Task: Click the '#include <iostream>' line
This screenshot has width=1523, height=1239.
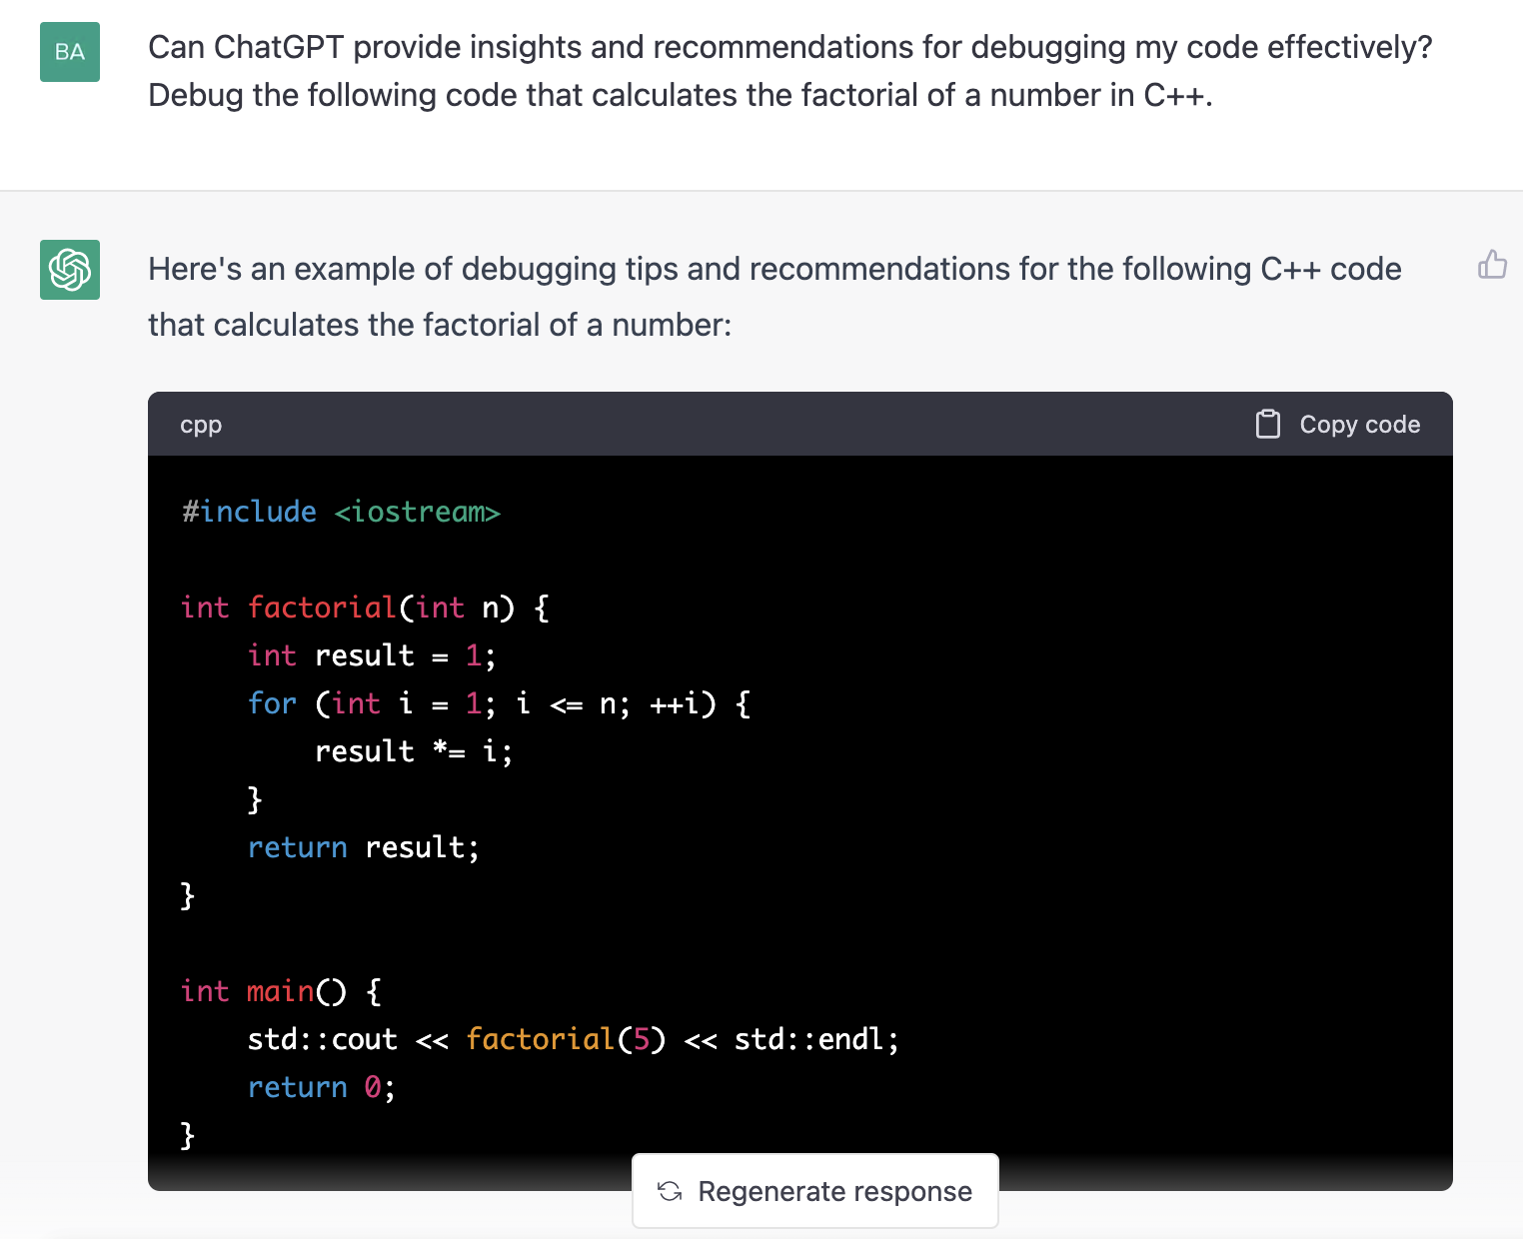Action: (x=341, y=512)
